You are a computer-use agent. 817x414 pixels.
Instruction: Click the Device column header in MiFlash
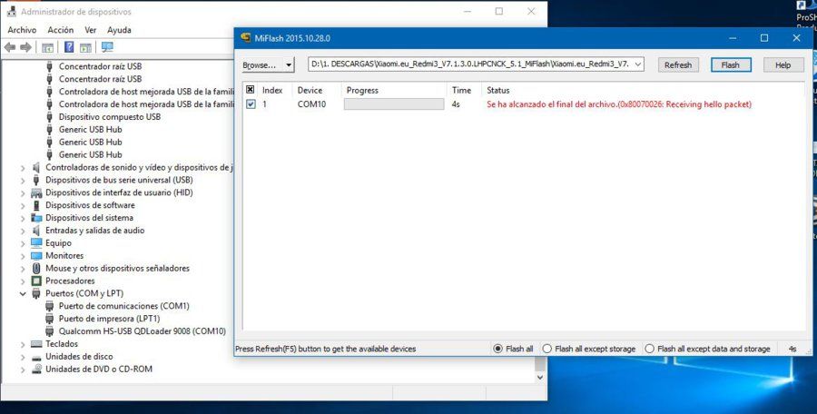[x=310, y=90]
